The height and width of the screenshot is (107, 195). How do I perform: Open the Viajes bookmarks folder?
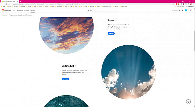point(52,6)
